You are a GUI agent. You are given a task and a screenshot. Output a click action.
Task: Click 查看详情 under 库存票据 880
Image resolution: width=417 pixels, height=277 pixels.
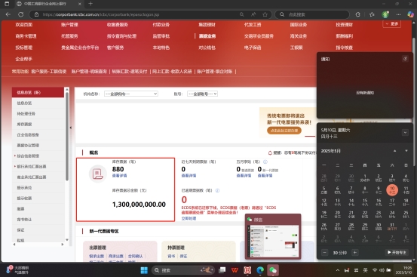tap(119, 176)
